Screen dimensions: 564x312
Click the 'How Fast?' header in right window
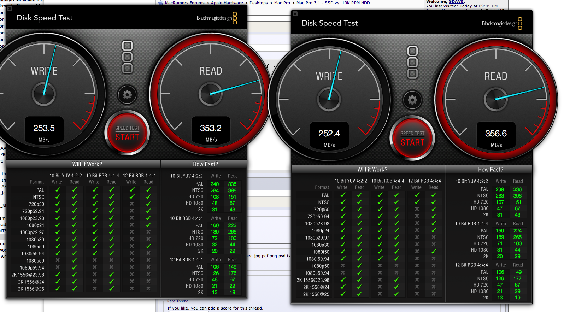coord(490,170)
